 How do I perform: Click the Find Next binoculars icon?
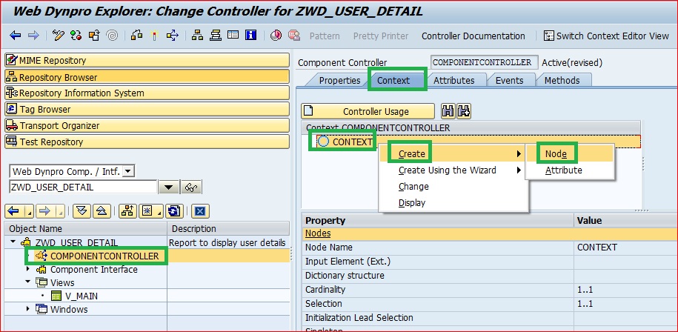coord(464,111)
